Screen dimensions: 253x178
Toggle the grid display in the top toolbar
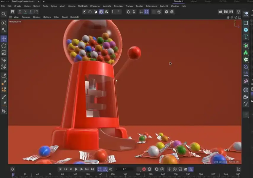click(x=141, y=12)
